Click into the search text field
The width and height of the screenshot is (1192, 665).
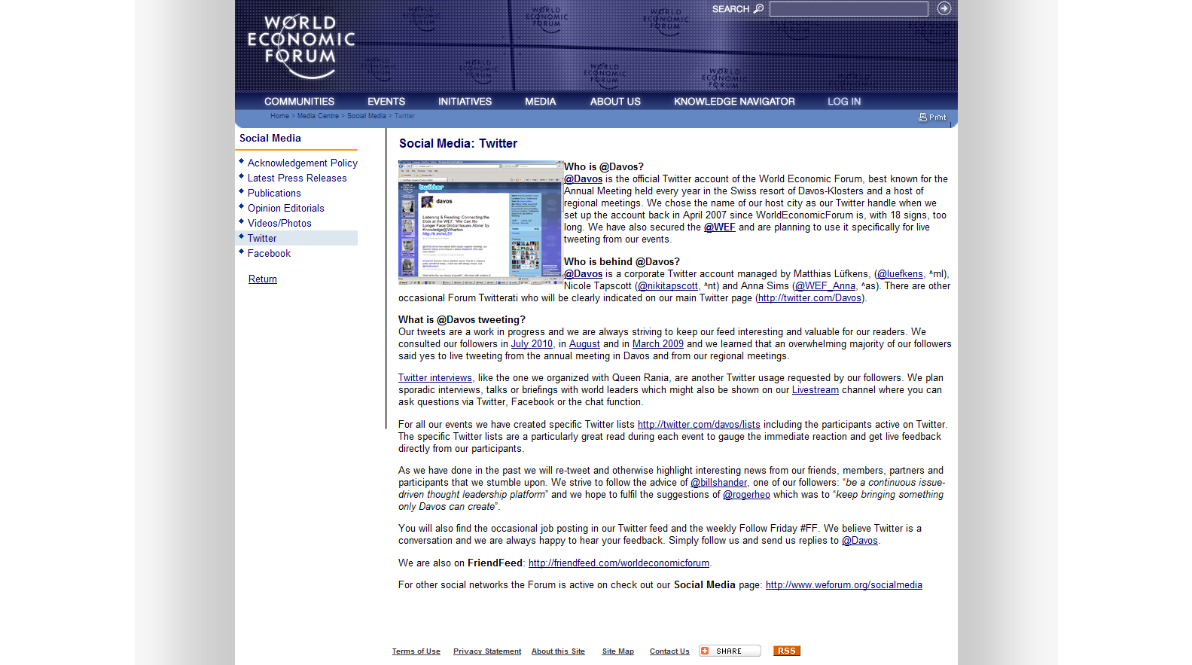point(849,9)
